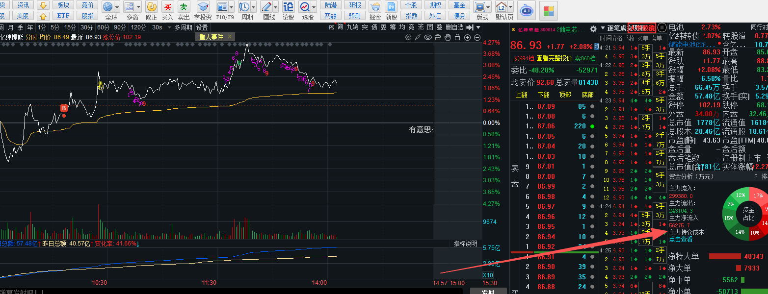Viewport: 768px width, 294px height.
Task: Toggle the chart lock icon
Action: pos(457,37)
